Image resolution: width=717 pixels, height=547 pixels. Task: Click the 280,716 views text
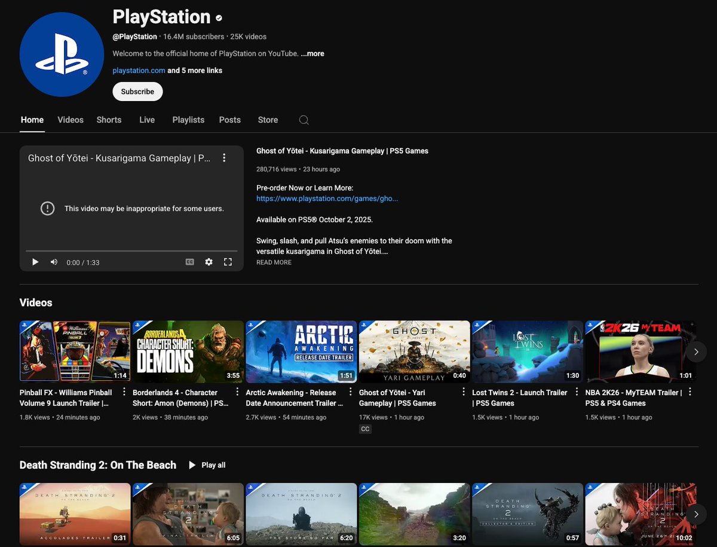pyautogui.click(x=277, y=169)
